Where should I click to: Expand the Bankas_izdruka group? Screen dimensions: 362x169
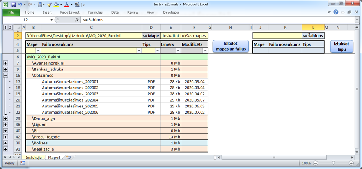pos(5,69)
